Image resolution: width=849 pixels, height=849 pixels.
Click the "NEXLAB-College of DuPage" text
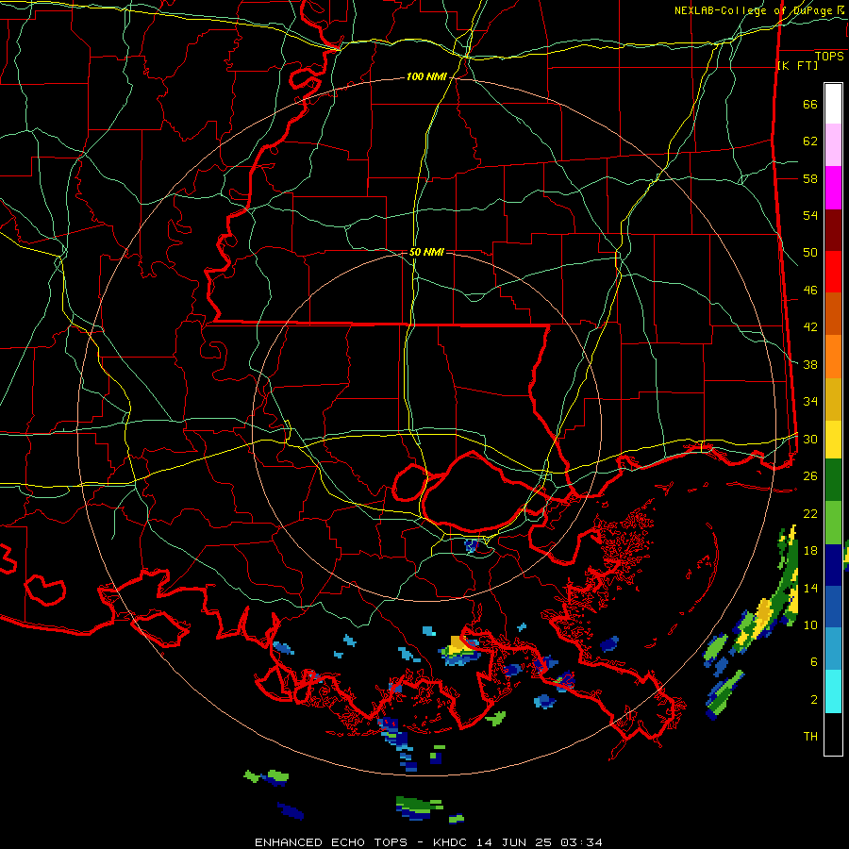click(x=753, y=10)
